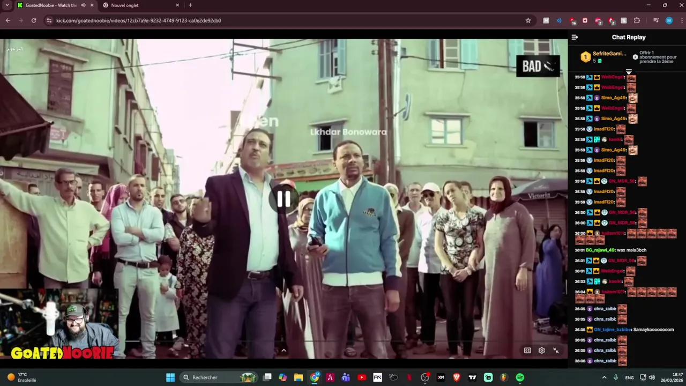Open Task View on taskbar
Image resolution: width=686 pixels, height=386 pixels.
coord(267,377)
